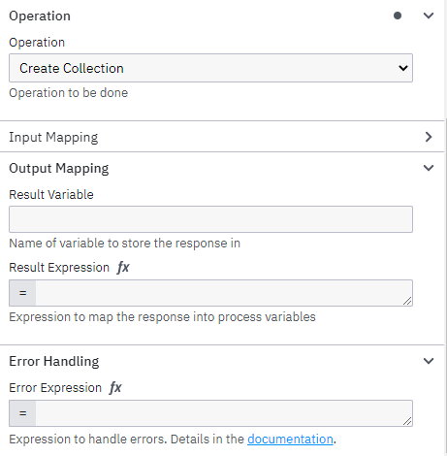Click the fx icon beside Error Expression
Image resolution: width=447 pixels, height=456 pixels.
(x=115, y=388)
